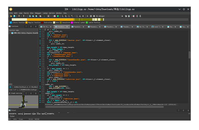This screenshot has width=199, height=130.
Task: Open the Jump menu
Action: click(20, 13)
